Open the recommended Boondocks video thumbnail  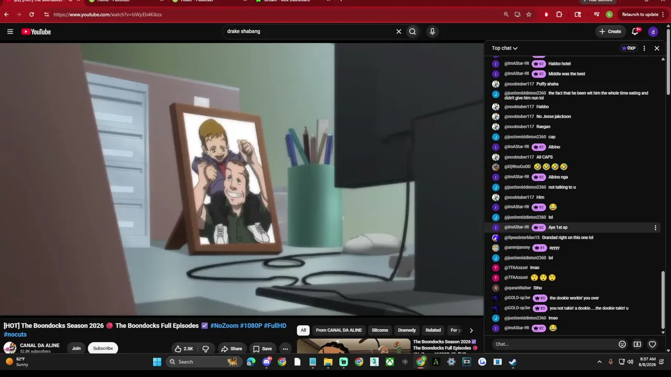pyautogui.click(x=354, y=346)
